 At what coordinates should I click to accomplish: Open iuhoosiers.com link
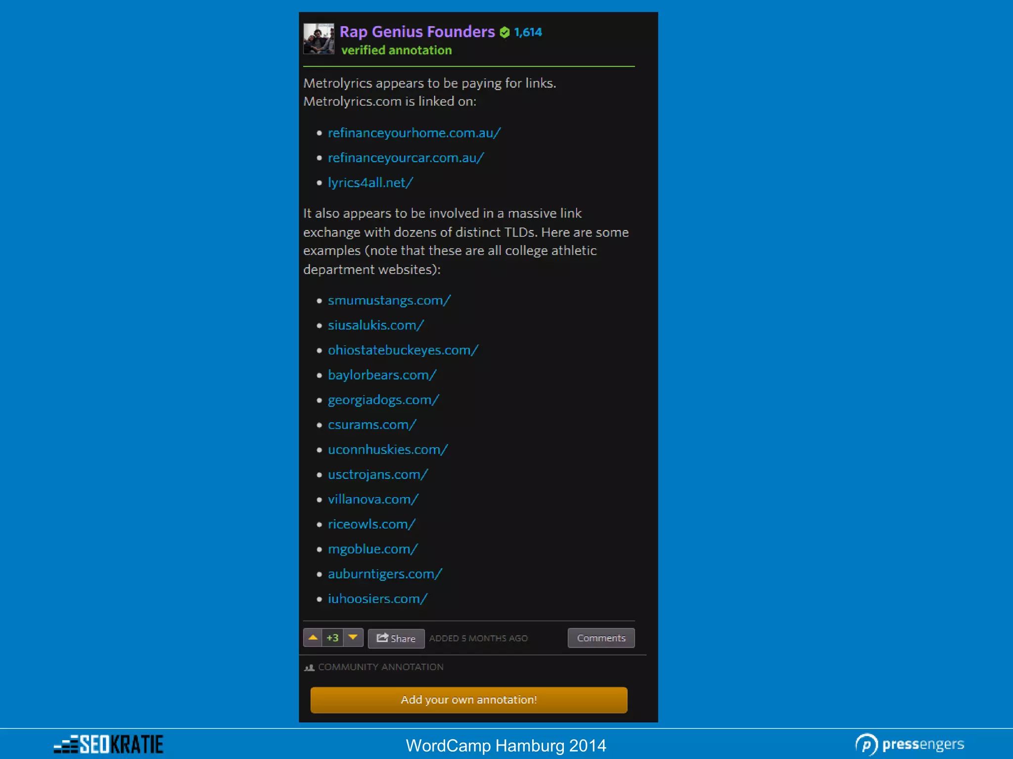tap(377, 598)
